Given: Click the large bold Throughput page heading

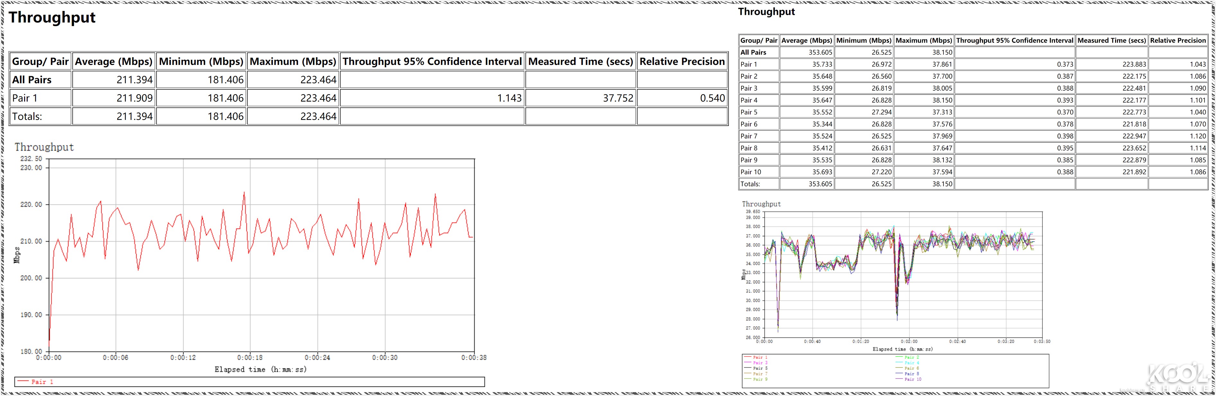Looking at the screenshot, I should click(52, 17).
